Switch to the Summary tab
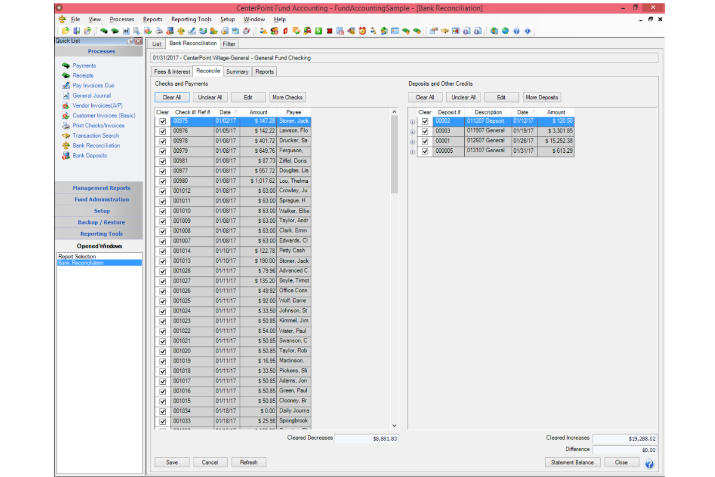Viewport: 715px width, 477px height. point(237,72)
